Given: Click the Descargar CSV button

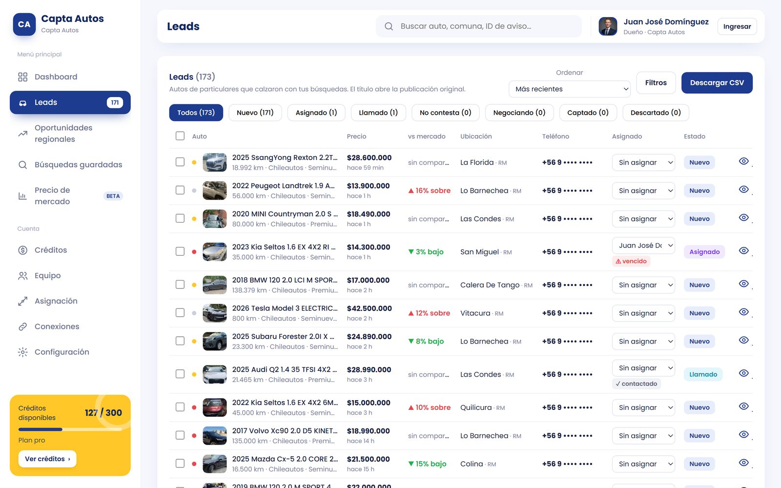Looking at the screenshot, I should tap(717, 83).
